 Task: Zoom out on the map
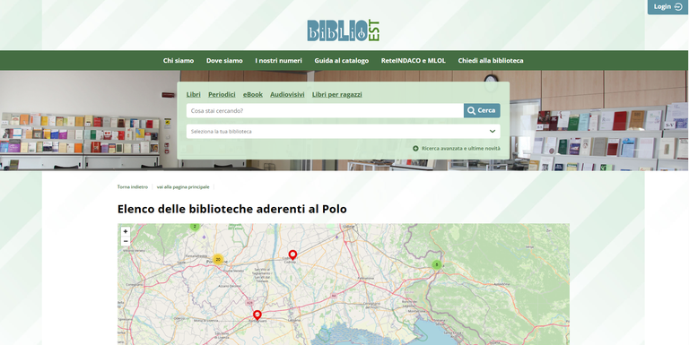point(126,241)
